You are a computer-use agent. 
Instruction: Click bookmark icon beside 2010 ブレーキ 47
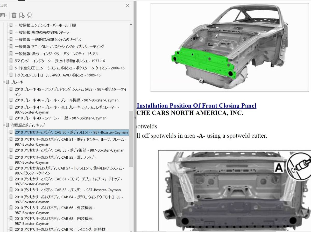(11, 107)
